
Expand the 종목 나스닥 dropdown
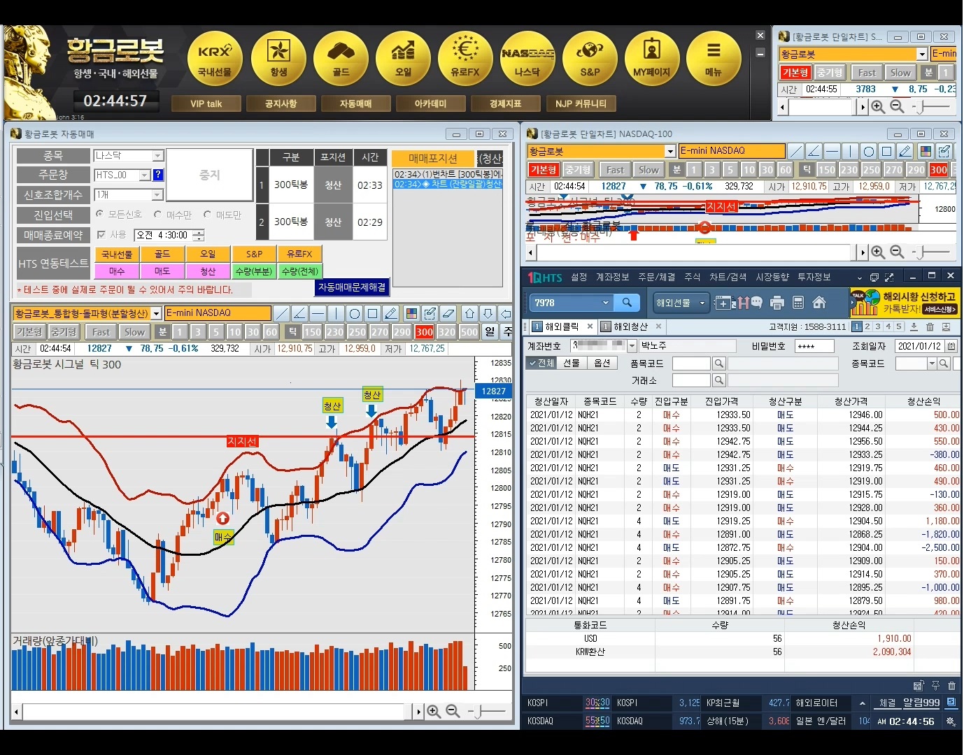[158, 156]
